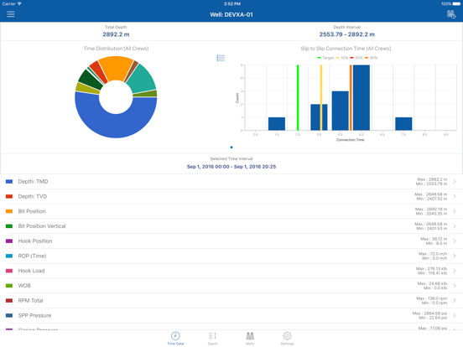The width and height of the screenshot is (463, 347).
Task: Open the Bit Position Vertical label
Action: [42, 226]
